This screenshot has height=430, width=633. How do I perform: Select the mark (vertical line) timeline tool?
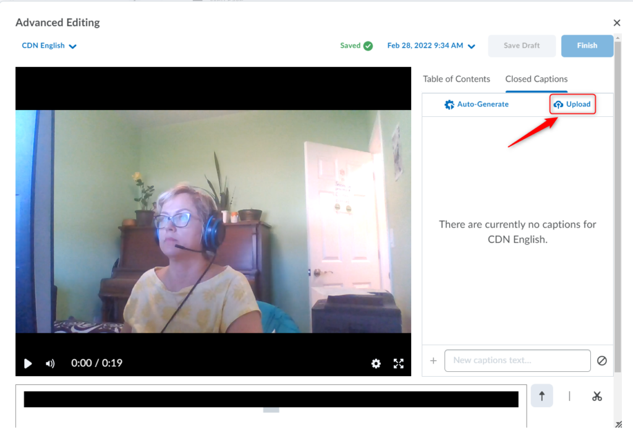click(x=569, y=397)
